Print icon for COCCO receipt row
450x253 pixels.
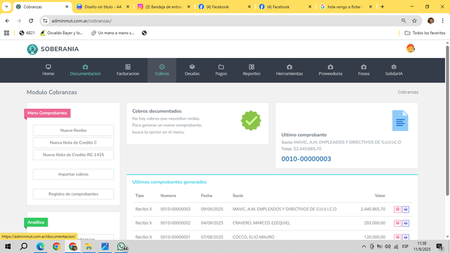[x=405, y=237]
